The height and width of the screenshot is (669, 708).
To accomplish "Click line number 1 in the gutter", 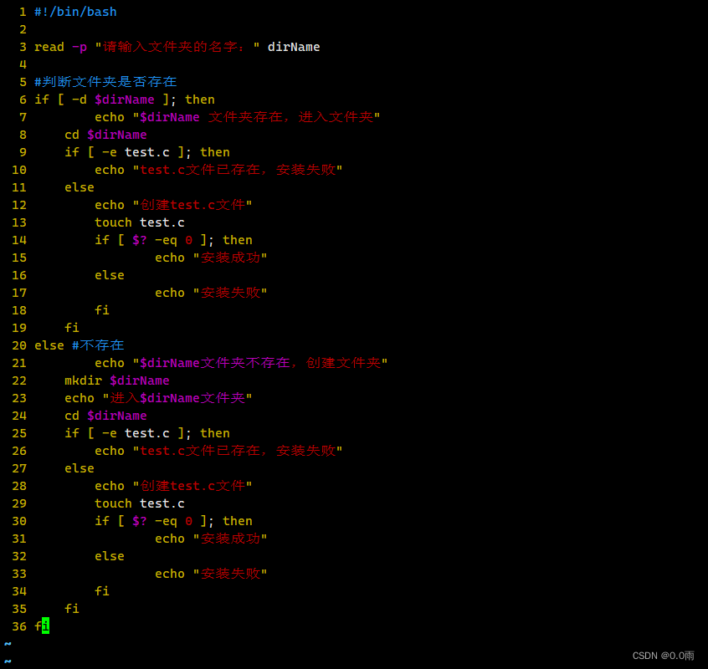I will pyautogui.click(x=23, y=13).
